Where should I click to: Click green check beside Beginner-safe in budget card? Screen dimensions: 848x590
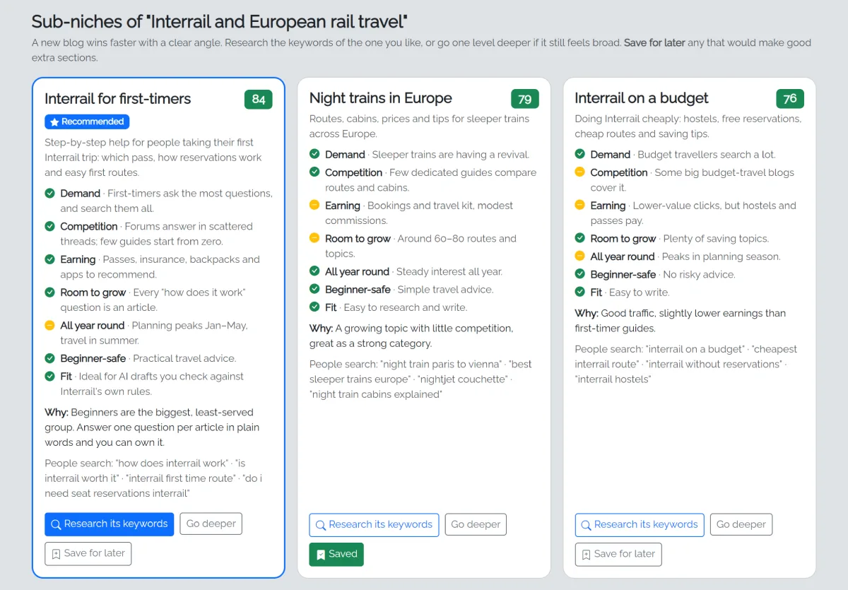tap(580, 274)
